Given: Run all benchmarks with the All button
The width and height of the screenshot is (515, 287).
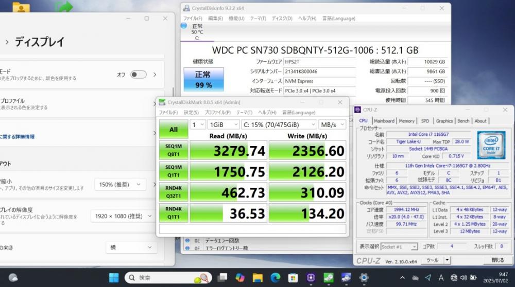Looking at the screenshot, I should (x=174, y=129).
